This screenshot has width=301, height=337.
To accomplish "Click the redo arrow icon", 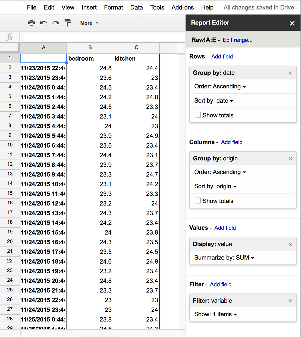I will coord(56,23).
